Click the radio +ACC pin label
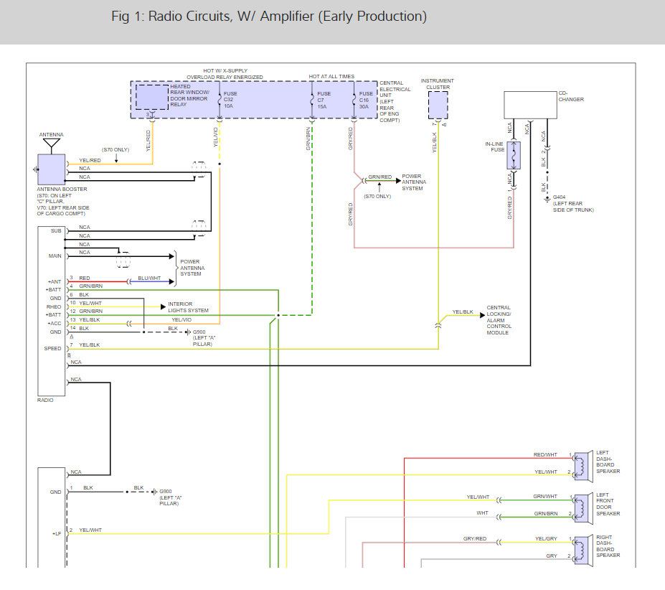Screen dimensions: 665x590 coord(55,324)
